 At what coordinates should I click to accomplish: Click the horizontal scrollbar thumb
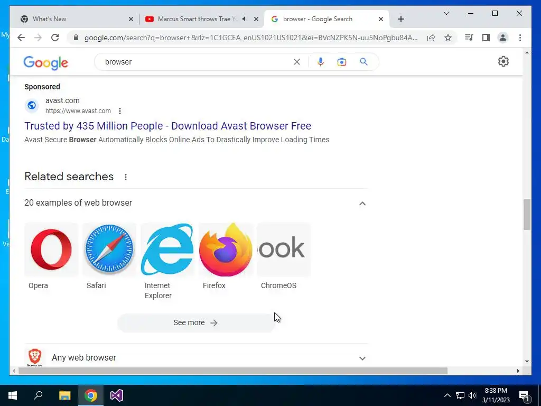(x=233, y=371)
